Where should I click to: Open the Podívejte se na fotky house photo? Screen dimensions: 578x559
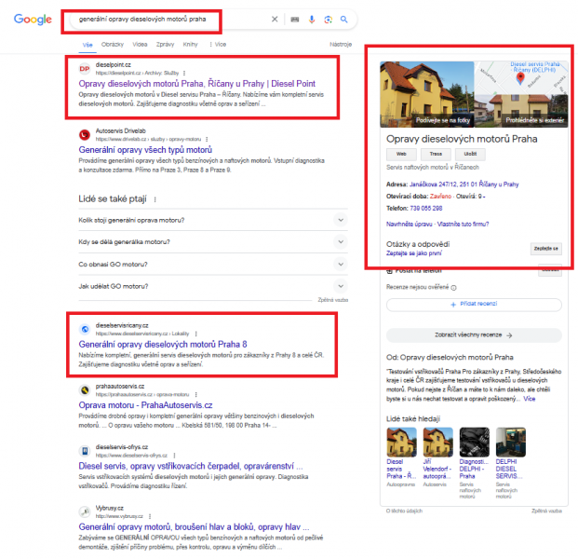pos(427,94)
